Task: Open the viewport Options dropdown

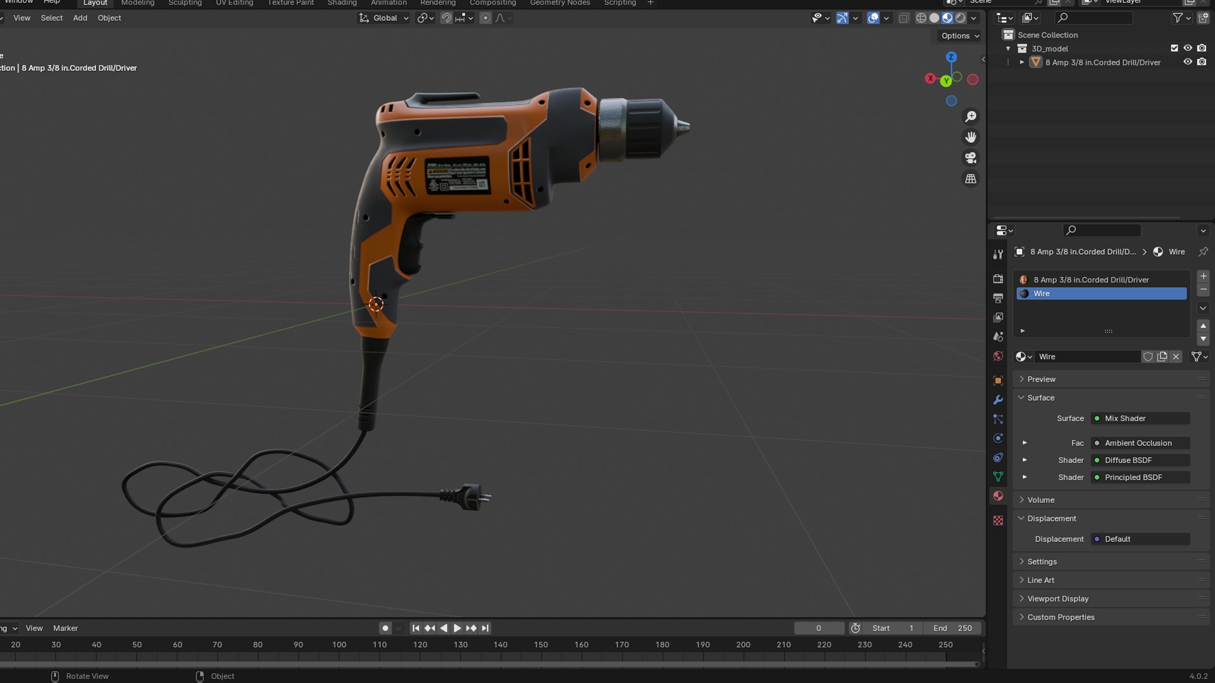Action: click(x=960, y=36)
